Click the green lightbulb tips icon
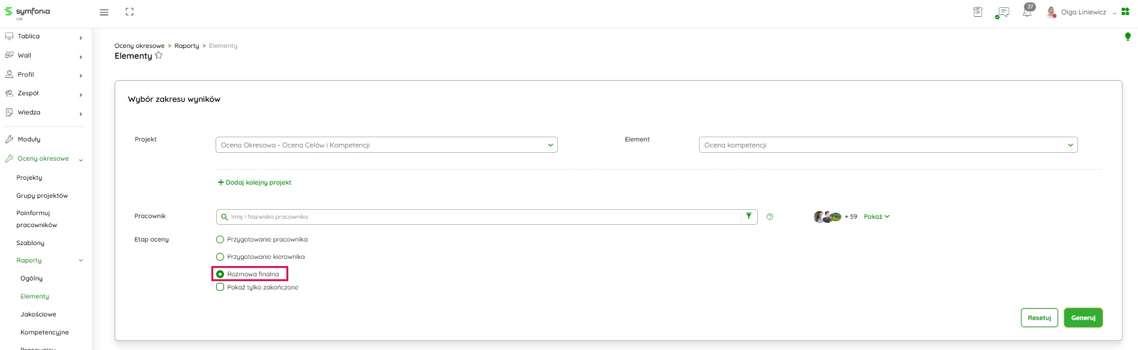1138x350 pixels. point(1127,37)
